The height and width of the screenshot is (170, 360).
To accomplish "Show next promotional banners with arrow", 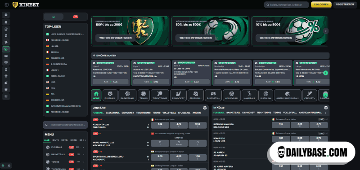I will pyautogui.click(x=325, y=31).
